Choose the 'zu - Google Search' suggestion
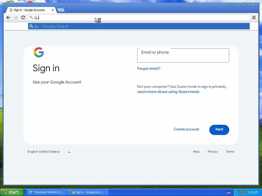262x196 pixels. [139, 26]
